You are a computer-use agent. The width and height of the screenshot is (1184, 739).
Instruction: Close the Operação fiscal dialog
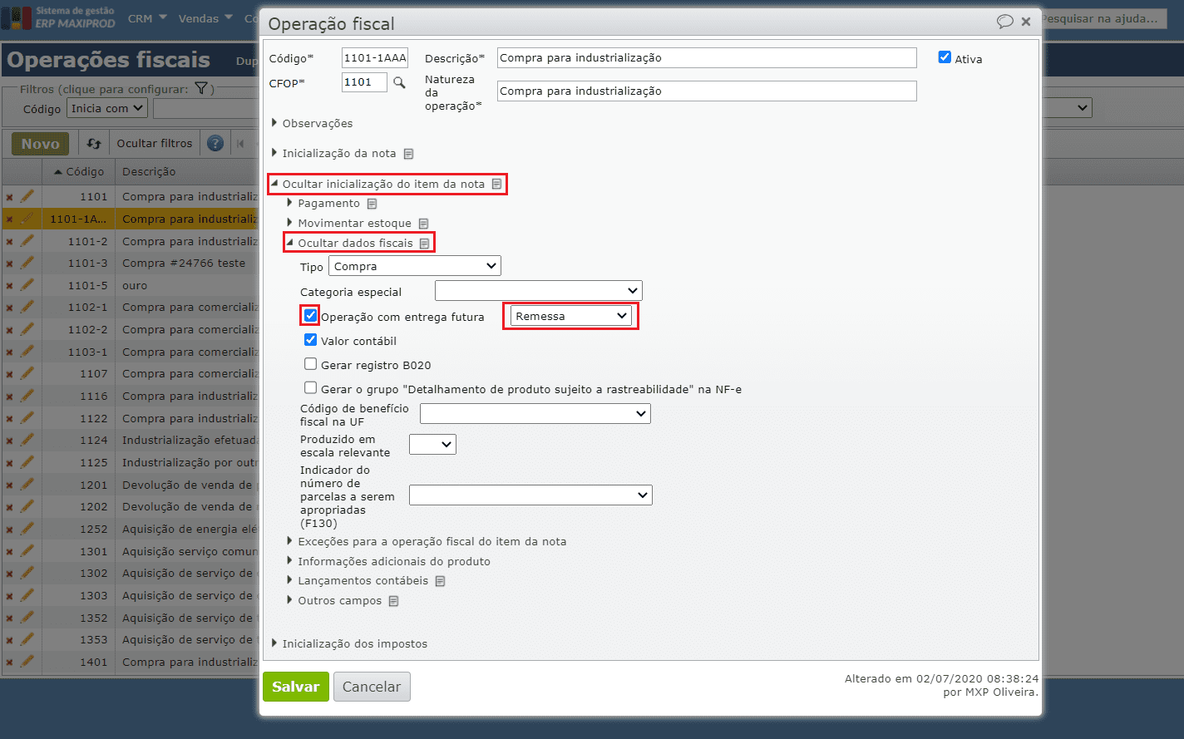(x=1026, y=22)
